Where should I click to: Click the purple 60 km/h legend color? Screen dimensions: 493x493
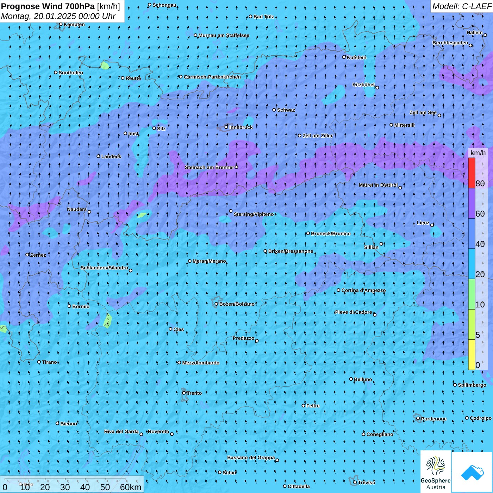click(x=472, y=203)
